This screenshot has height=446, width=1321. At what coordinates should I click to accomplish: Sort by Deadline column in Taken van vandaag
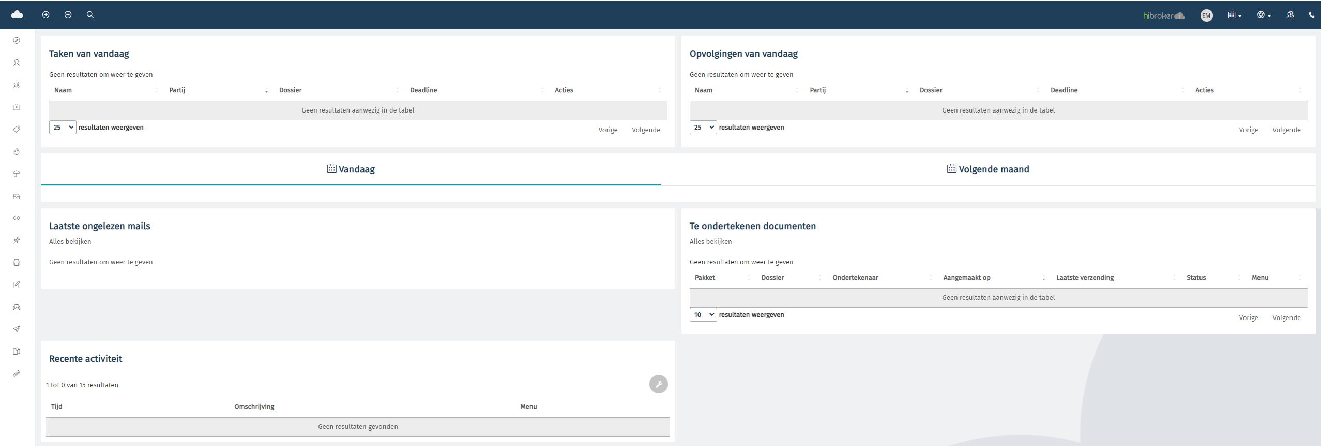423,90
